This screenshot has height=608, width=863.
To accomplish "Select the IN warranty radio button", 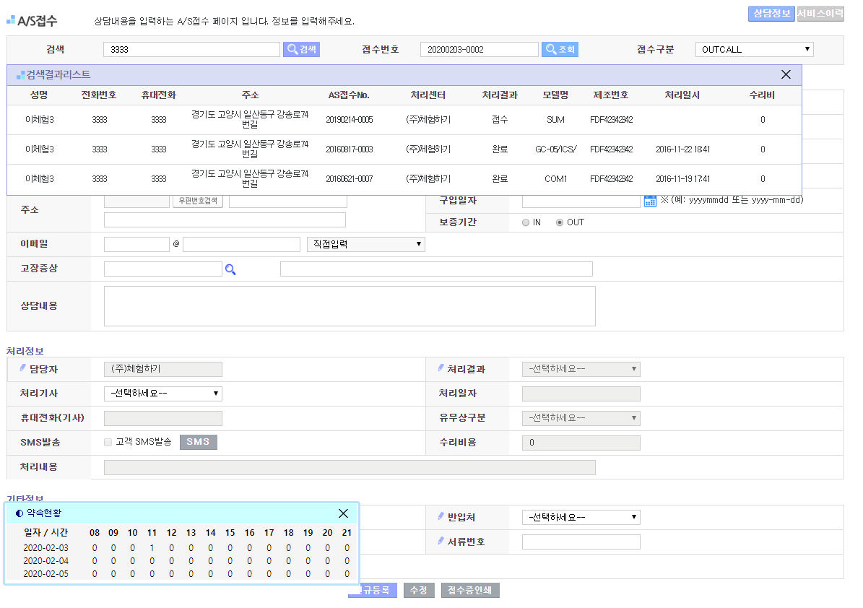I will pyautogui.click(x=526, y=222).
